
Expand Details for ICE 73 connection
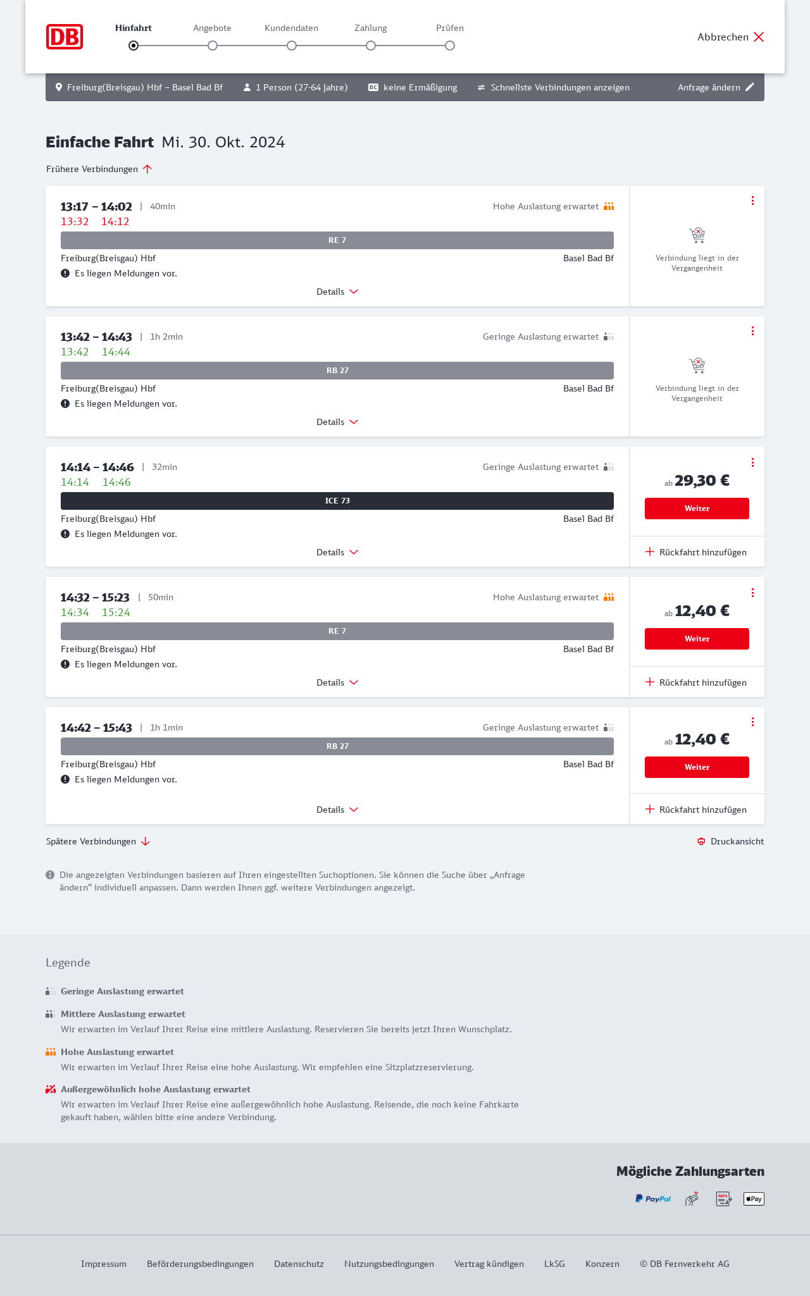(x=337, y=552)
